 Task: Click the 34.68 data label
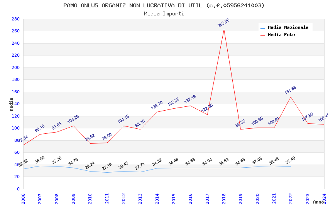coord(173,162)
